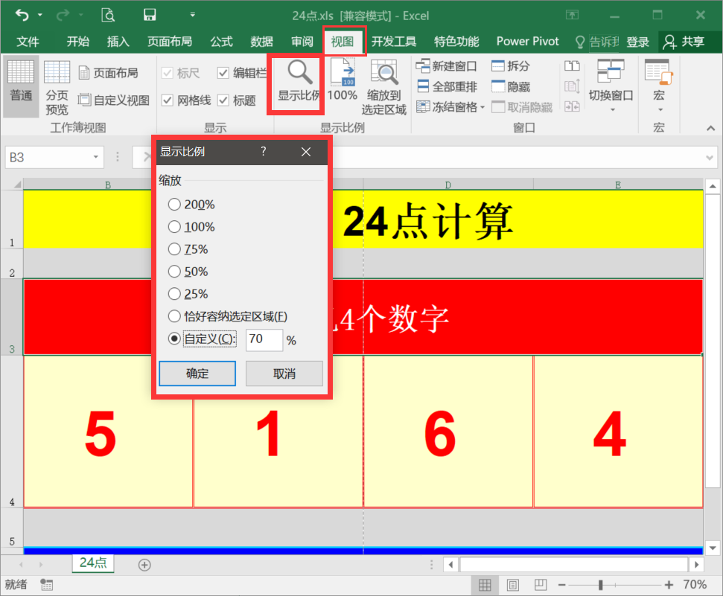
Task: Select the 75% zoom option
Action: click(x=174, y=249)
